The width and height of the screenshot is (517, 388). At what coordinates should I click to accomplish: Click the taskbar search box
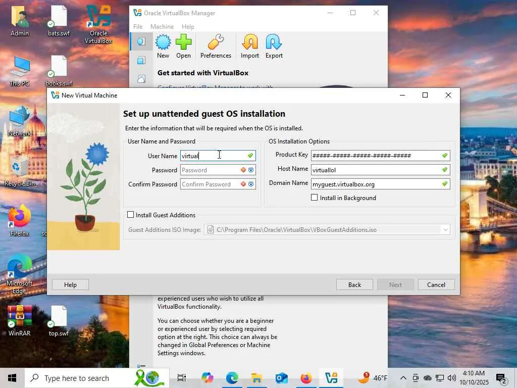coord(97,378)
